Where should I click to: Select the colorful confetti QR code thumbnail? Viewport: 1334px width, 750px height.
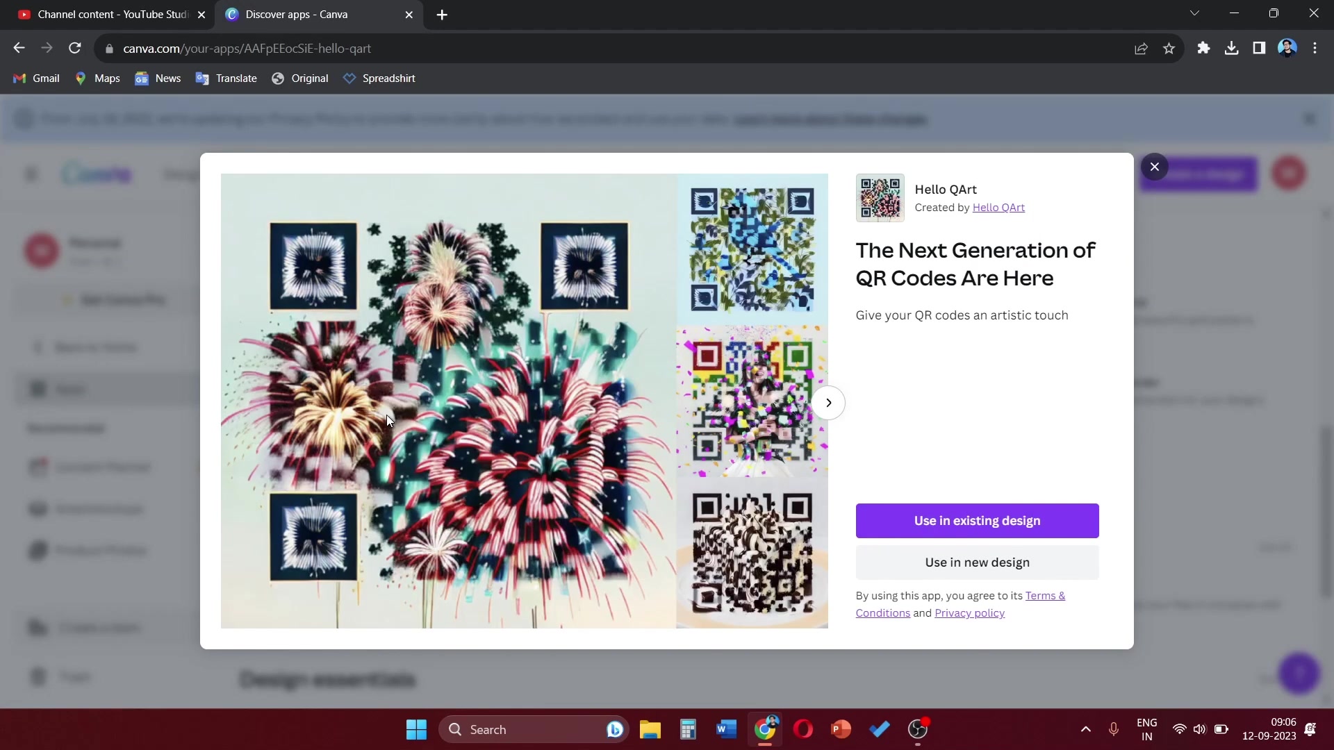[752, 401]
